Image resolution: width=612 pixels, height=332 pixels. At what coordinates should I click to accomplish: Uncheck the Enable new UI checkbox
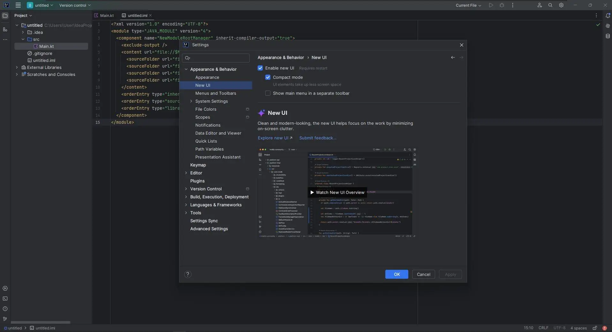[x=260, y=68]
